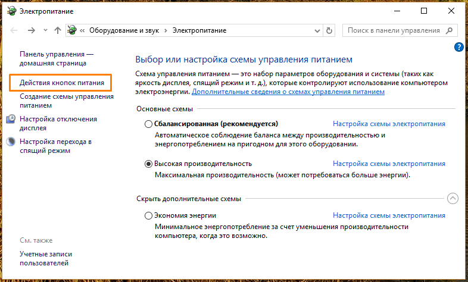Open Дополнительные сведения о схемах link
This screenshot has width=468, height=282.
288,92
